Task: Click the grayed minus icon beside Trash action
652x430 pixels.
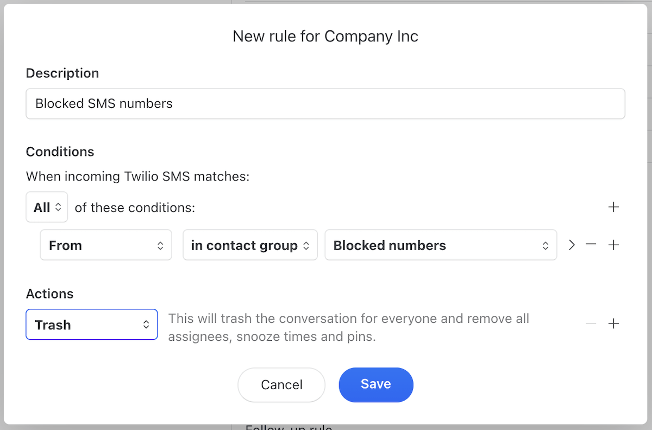Action: [x=591, y=323]
